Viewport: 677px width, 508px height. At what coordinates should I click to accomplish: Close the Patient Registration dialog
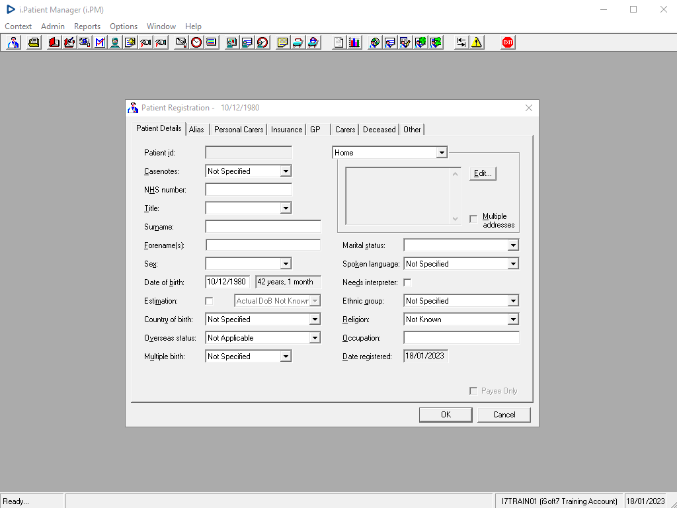pos(529,108)
